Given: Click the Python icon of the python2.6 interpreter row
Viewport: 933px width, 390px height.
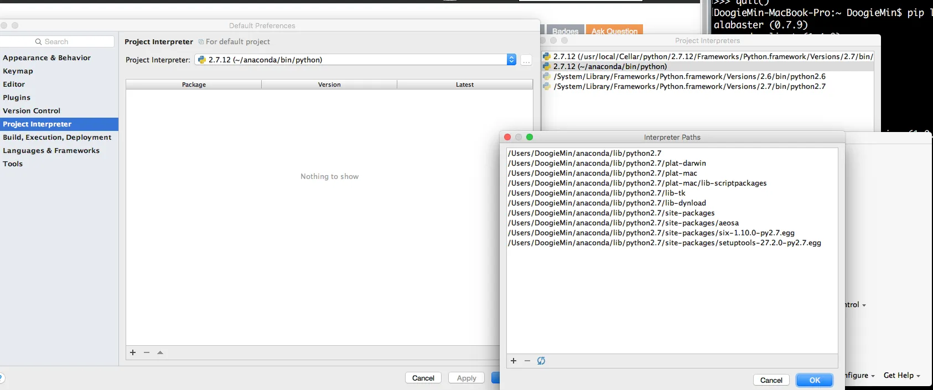Looking at the screenshot, I should tap(547, 76).
